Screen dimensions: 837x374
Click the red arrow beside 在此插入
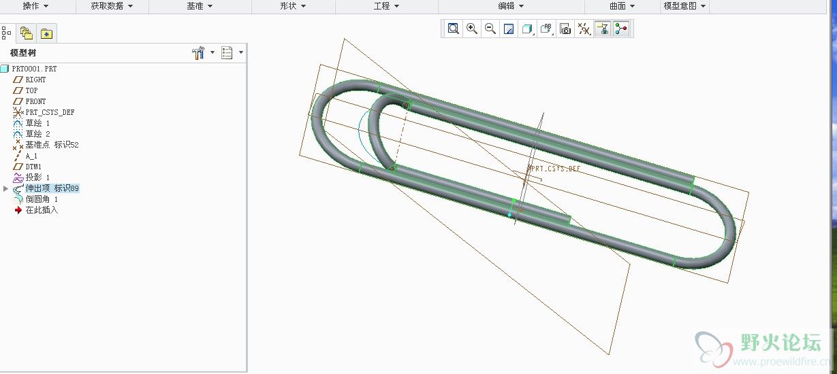pyautogui.click(x=18, y=210)
